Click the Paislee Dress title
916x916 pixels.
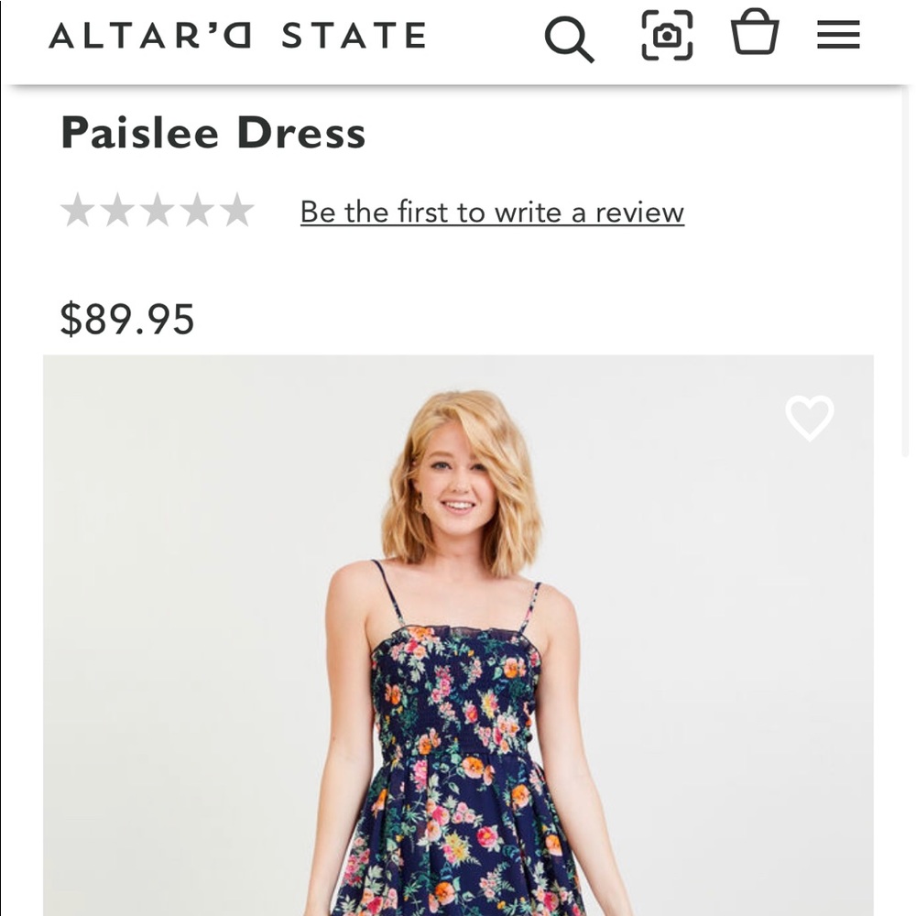[x=213, y=133]
